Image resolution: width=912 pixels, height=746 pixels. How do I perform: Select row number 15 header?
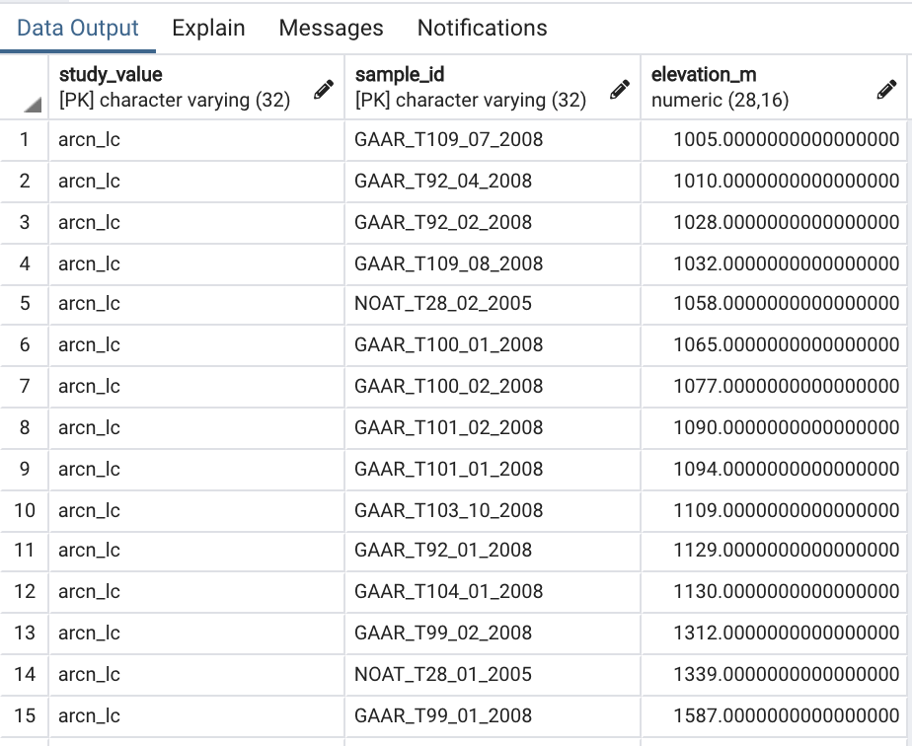[x=25, y=715]
